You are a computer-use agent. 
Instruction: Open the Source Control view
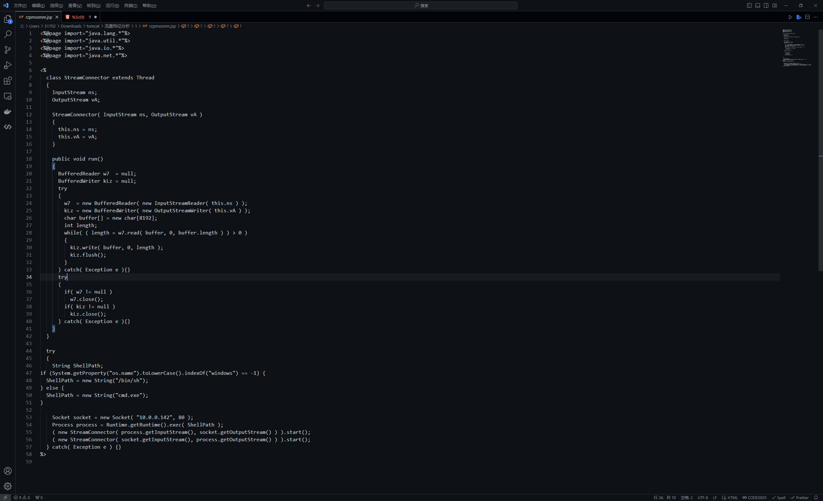click(x=8, y=50)
